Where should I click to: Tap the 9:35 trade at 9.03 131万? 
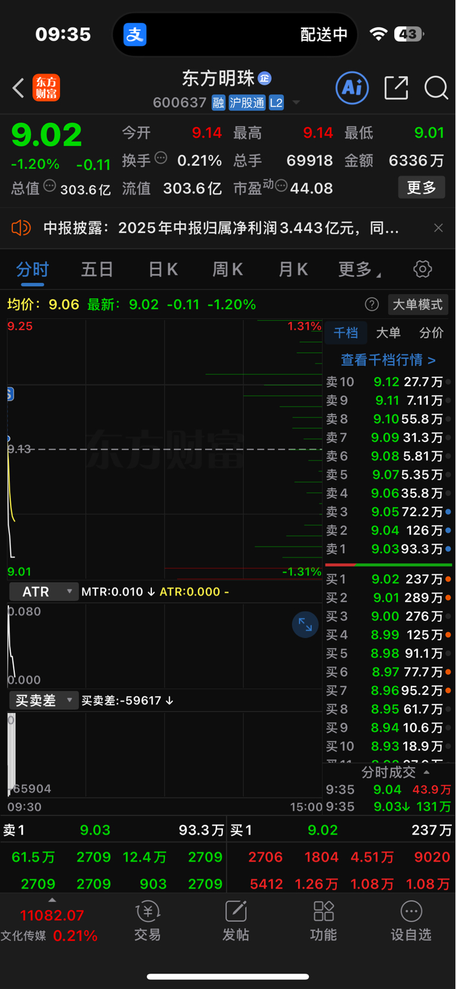click(x=388, y=807)
